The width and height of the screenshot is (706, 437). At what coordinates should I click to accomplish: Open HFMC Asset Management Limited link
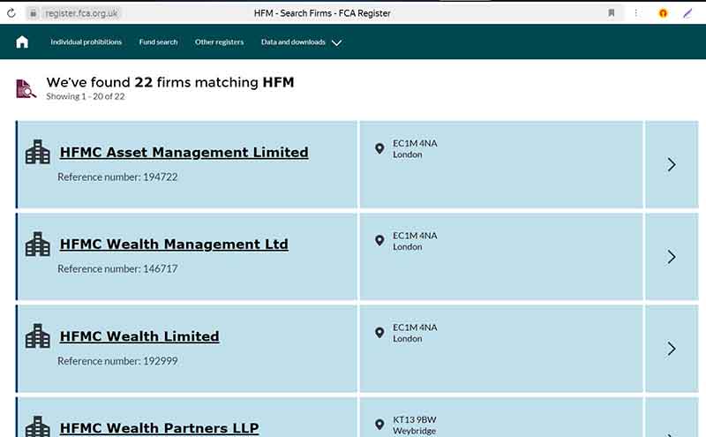(x=184, y=152)
